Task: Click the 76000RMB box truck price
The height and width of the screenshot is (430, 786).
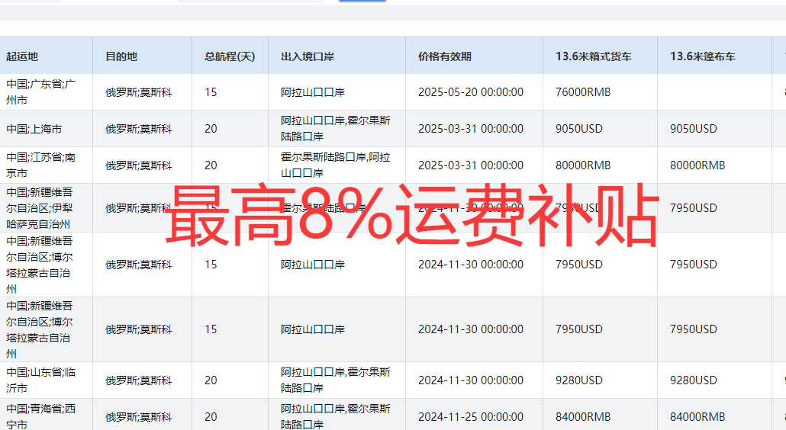Action: [583, 92]
